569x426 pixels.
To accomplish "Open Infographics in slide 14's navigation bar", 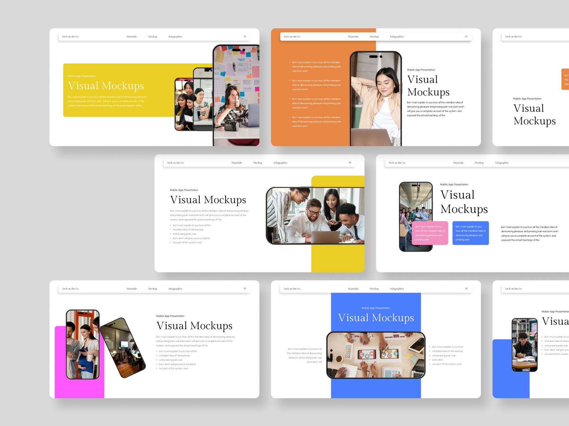I will pyautogui.click(x=175, y=37).
